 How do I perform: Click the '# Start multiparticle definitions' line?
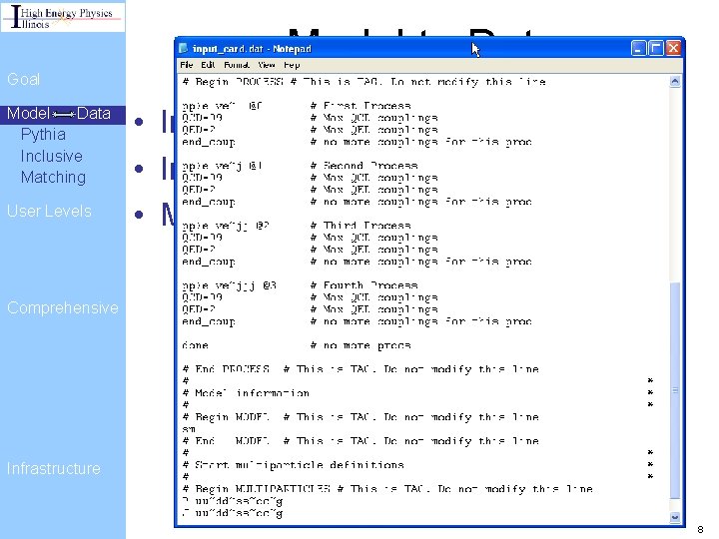click(x=293, y=465)
